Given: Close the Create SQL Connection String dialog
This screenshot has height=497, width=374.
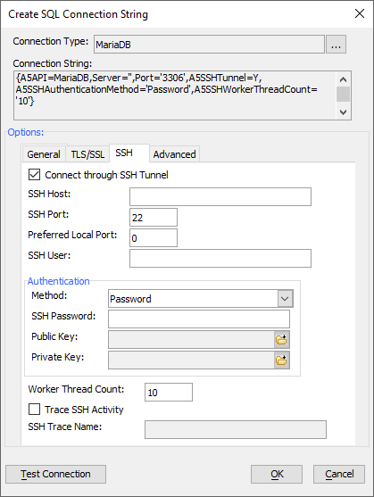Looking at the screenshot, I should (x=360, y=13).
